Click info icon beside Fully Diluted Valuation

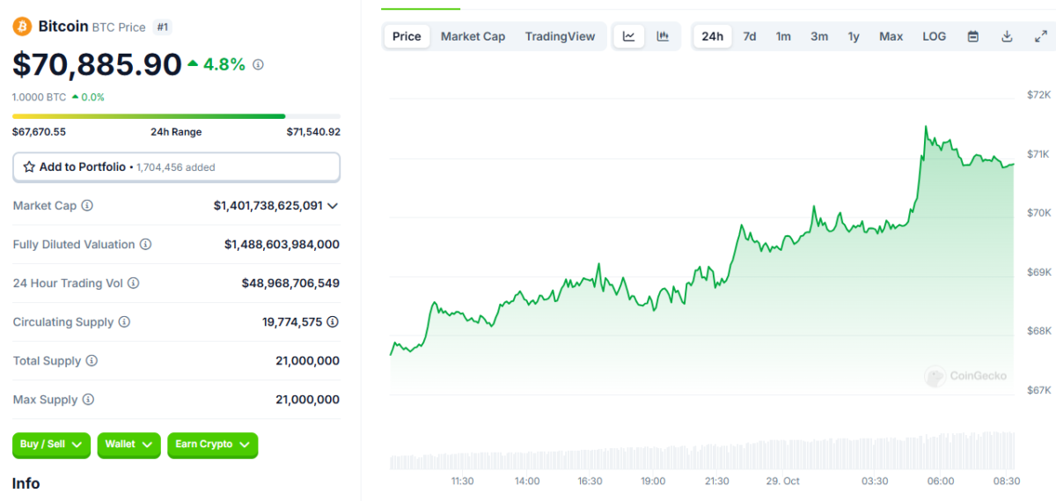coord(146,244)
